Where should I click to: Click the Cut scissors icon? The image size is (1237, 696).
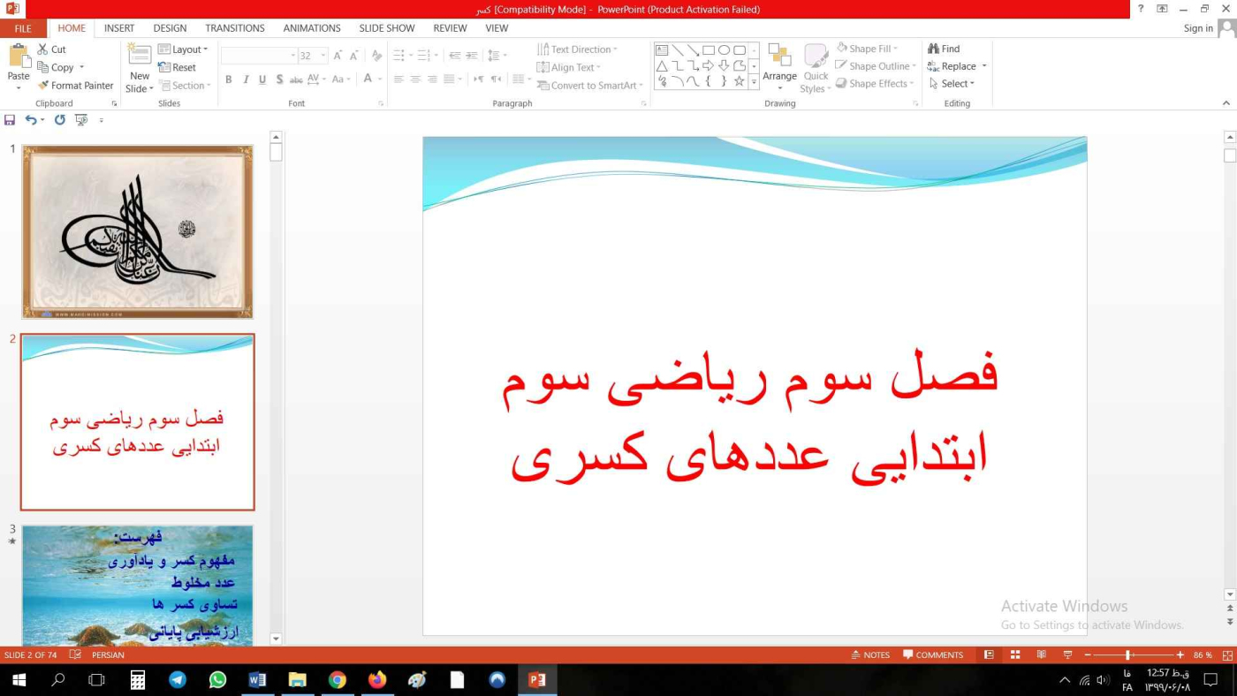(x=43, y=49)
